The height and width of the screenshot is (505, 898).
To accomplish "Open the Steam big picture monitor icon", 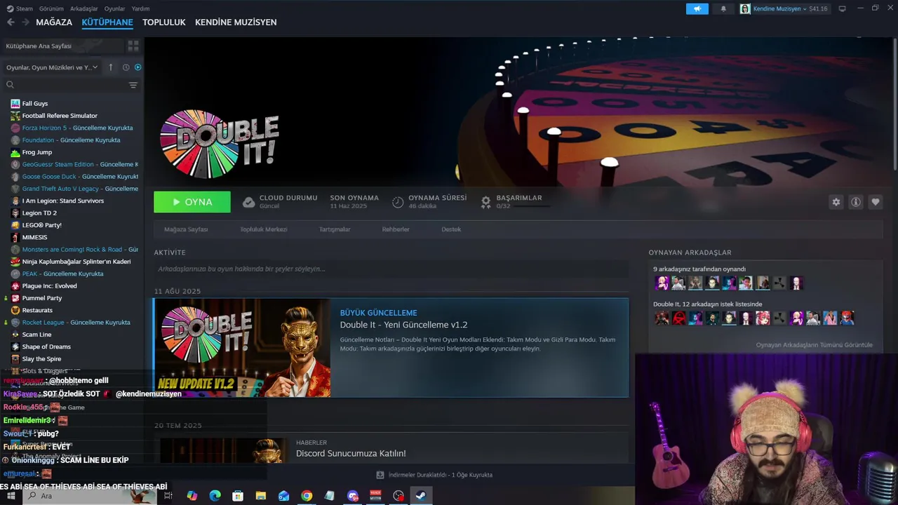I will (842, 8).
